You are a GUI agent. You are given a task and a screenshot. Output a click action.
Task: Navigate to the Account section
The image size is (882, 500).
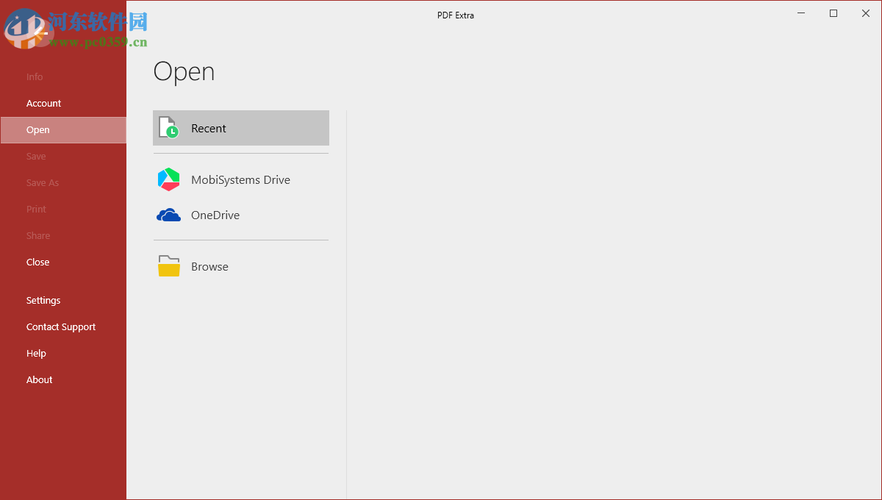[43, 103]
